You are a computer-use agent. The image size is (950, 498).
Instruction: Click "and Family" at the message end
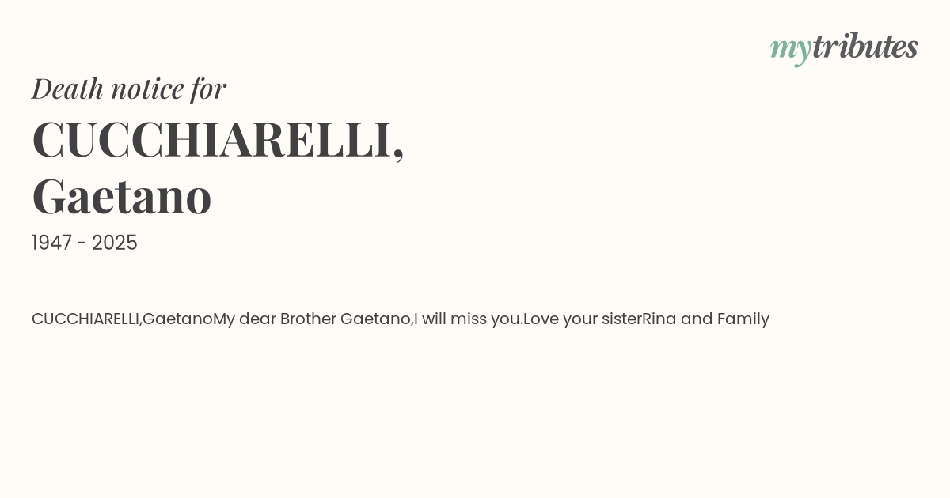(x=725, y=319)
